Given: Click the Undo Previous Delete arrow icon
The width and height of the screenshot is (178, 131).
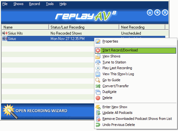Looking at the screenshot, I should coord(98,125).
